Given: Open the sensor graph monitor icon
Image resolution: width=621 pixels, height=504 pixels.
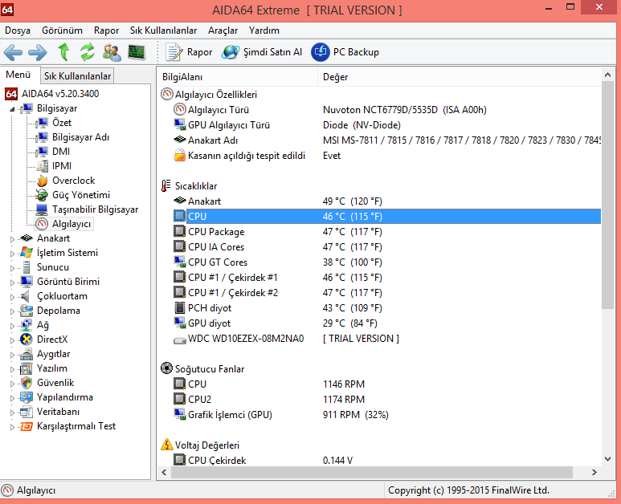Looking at the screenshot, I should tap(137, 52).
